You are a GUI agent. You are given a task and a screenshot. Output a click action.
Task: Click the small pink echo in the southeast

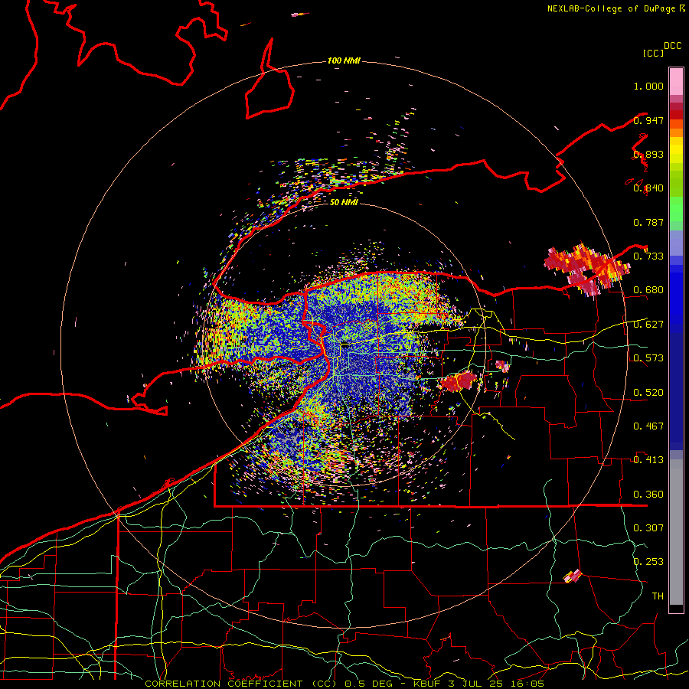[x=573, y=575]
